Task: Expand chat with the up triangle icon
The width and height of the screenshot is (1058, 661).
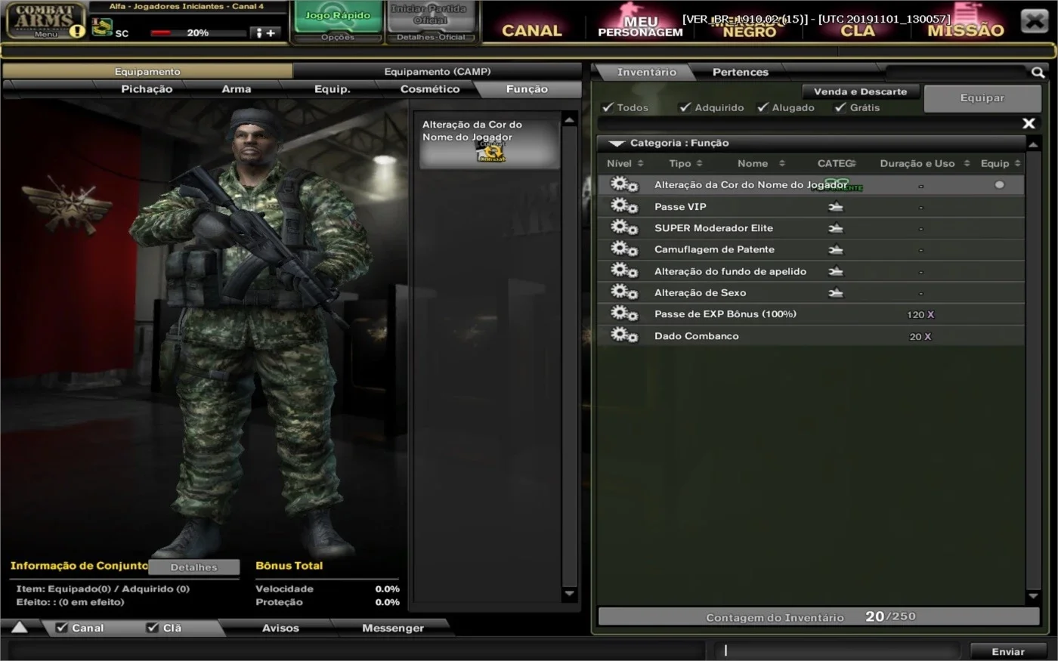Action: pyautogui.click(x=20, y=627)
